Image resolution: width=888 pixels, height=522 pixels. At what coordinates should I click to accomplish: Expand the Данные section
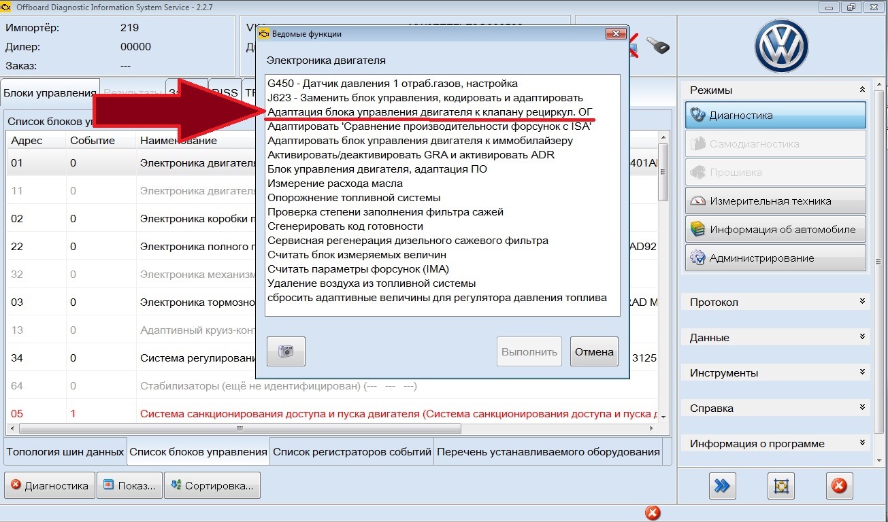tap(862, 336)
